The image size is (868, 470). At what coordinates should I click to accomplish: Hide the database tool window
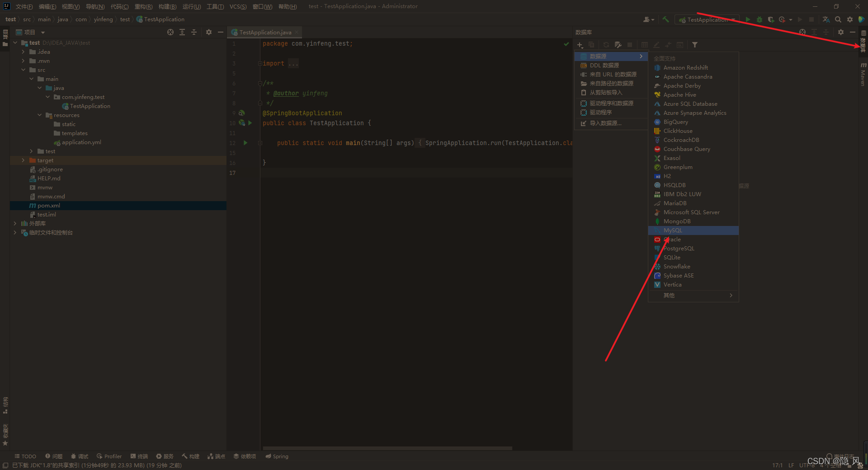(853, 32)
